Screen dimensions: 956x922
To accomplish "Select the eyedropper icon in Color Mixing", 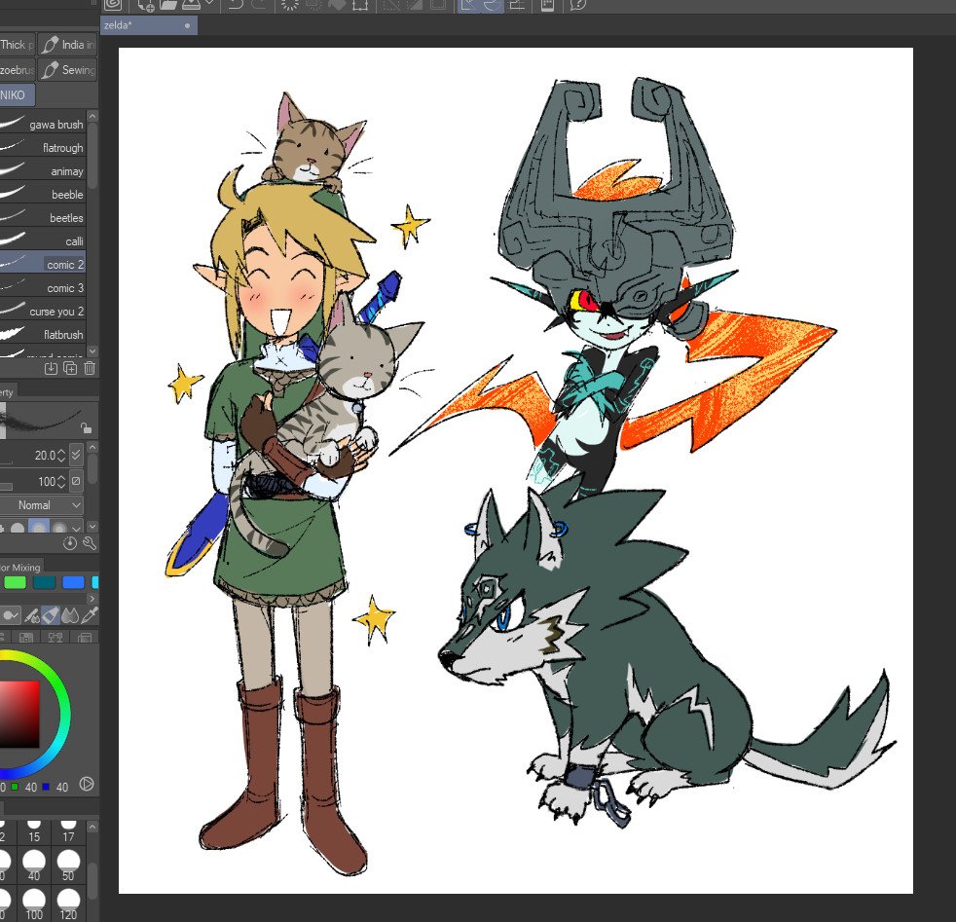I will (x=92, y=615).
